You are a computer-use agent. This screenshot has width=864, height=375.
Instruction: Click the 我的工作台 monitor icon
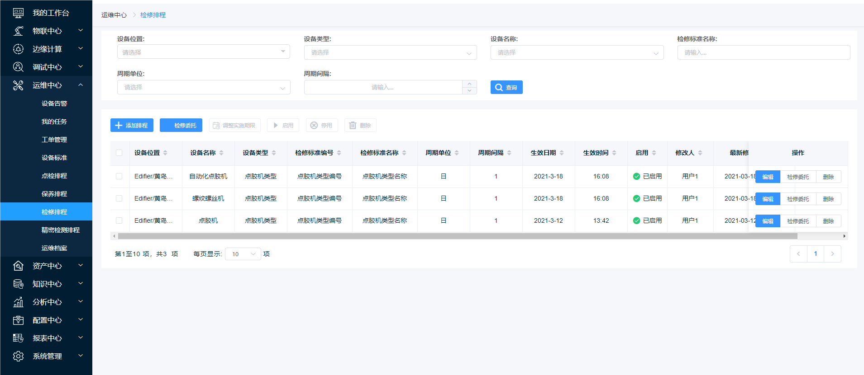coord(18,13)
